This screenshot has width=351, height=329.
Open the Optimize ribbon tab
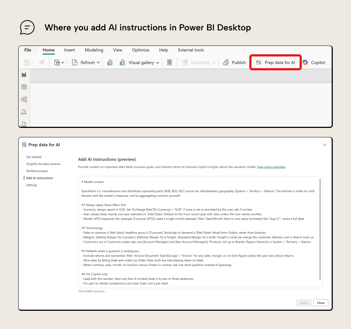click(141, 50)
